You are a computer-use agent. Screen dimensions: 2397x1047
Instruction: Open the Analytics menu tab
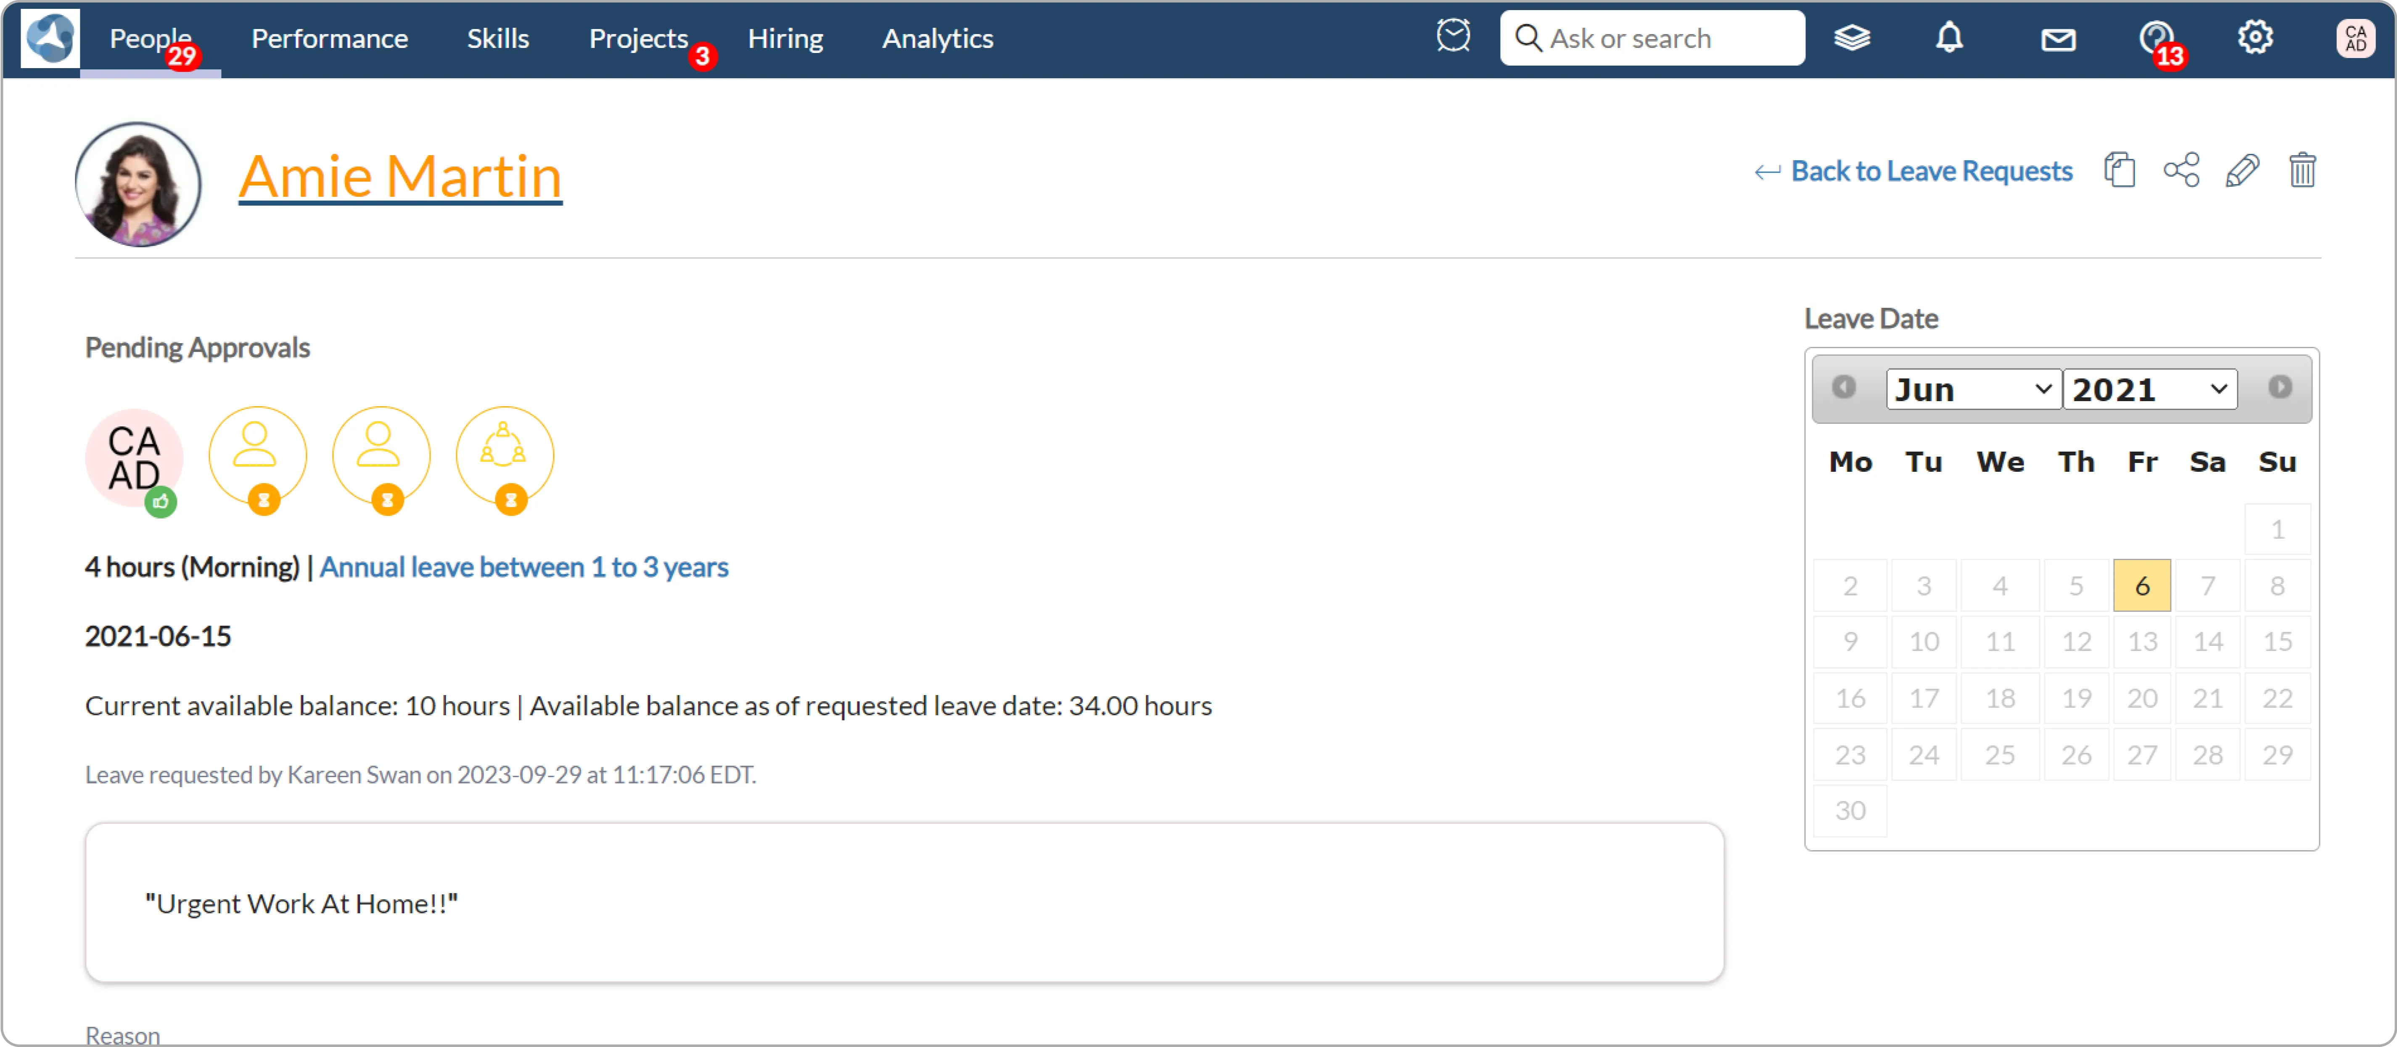point(937,39)
